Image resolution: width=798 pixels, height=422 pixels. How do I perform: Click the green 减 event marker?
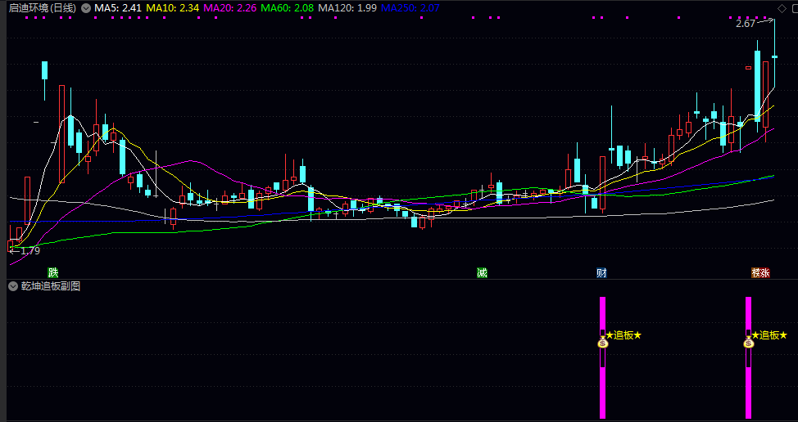pyautogui.click(x=482, y=272)
